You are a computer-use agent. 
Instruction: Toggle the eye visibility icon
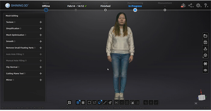click(x=205, y=70)
